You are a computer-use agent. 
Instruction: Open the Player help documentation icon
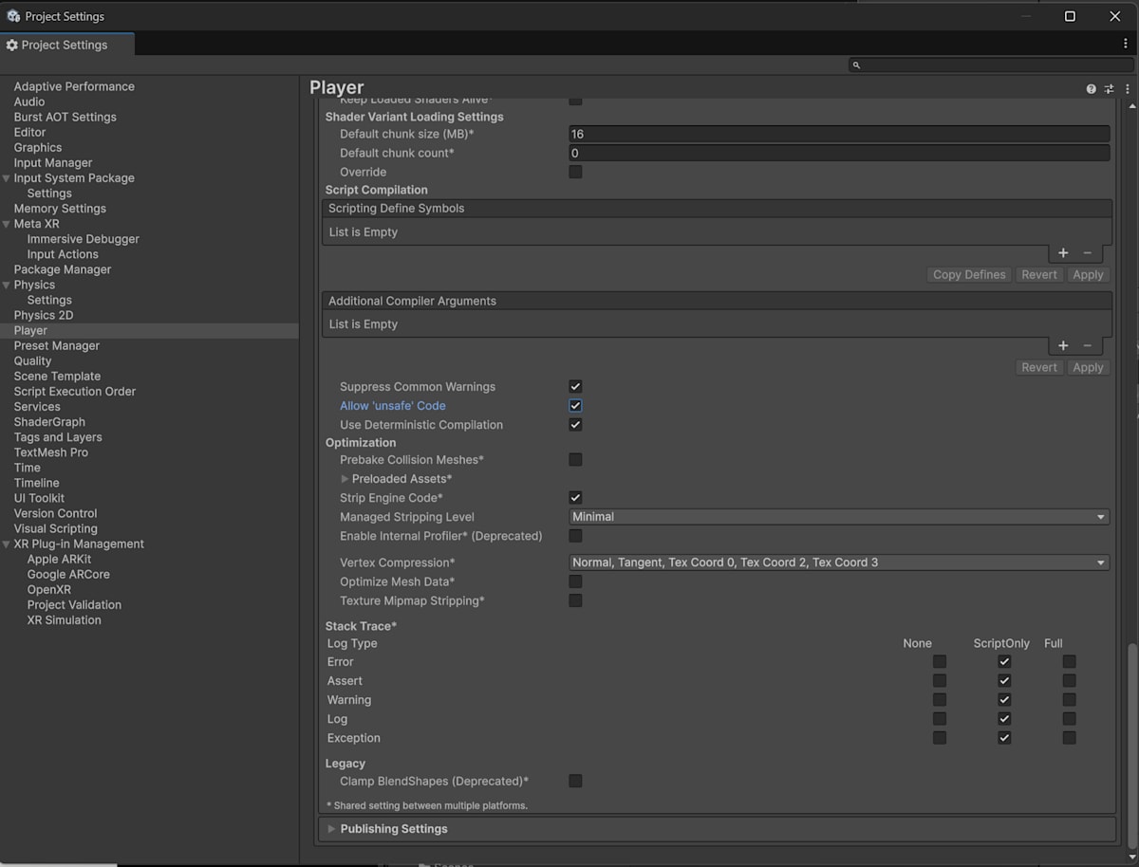(1091, 89)
